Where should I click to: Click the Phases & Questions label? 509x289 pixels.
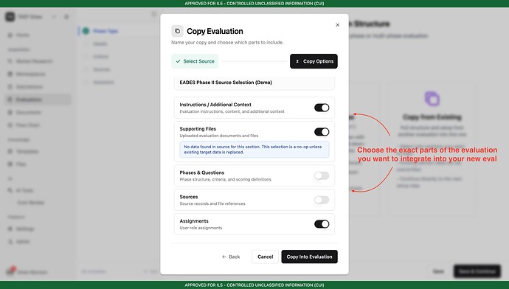pyautogui.click(x=202, y=173)
